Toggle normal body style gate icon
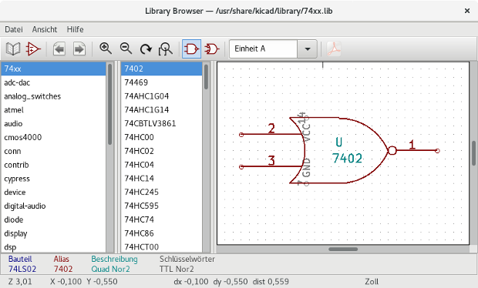 (191, 49)
